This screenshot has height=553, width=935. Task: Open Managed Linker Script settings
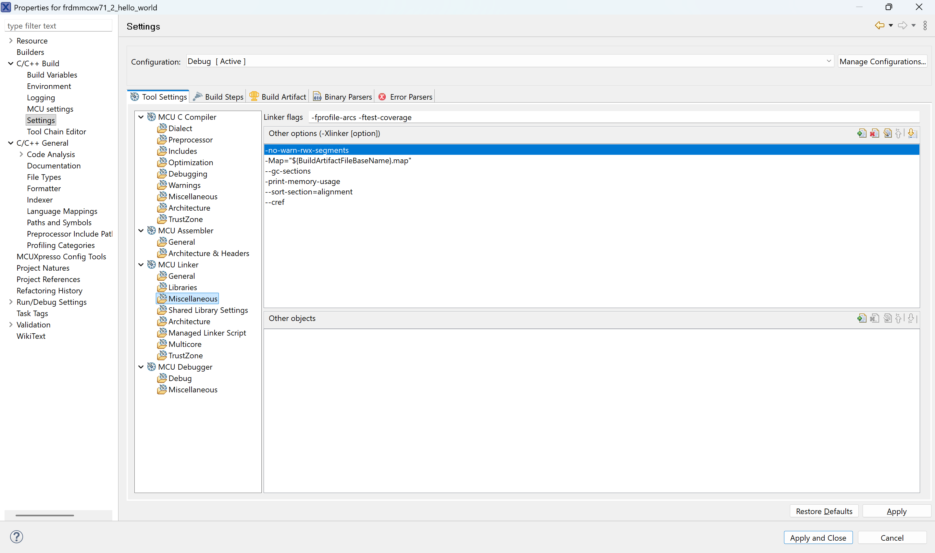pyautogui.click(x=207, y=333)
